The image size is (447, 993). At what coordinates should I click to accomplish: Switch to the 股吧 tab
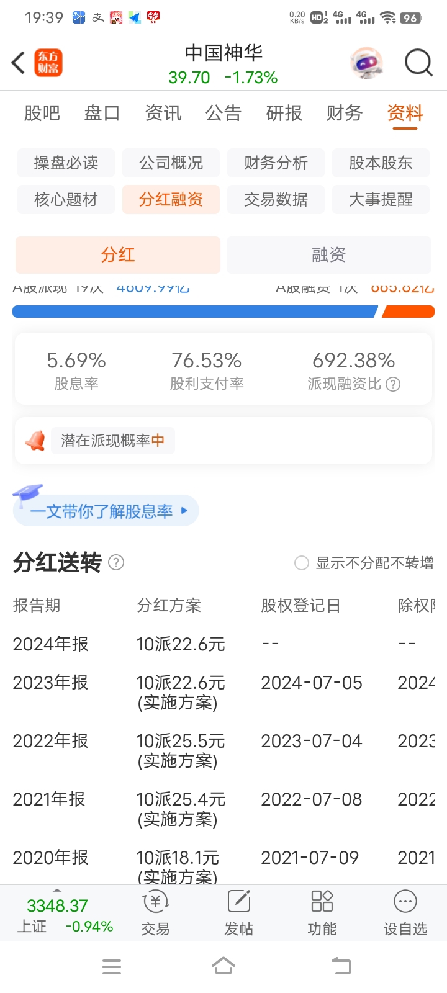coord(42,113)
